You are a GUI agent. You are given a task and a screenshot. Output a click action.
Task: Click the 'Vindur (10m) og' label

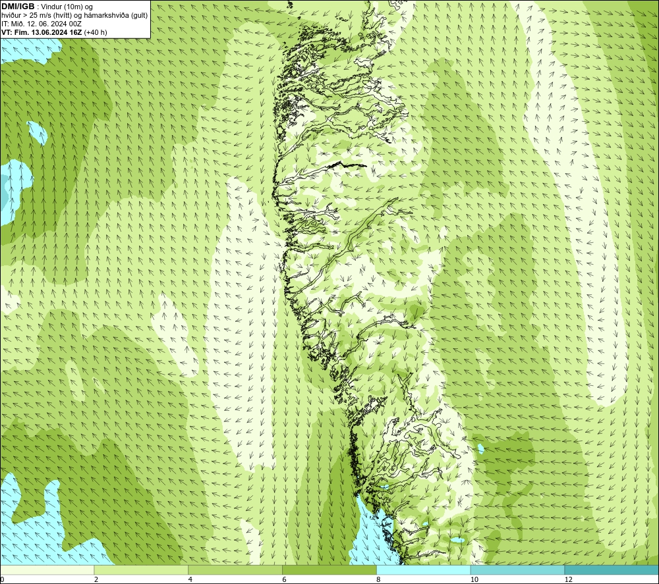[x=68, y=7]
